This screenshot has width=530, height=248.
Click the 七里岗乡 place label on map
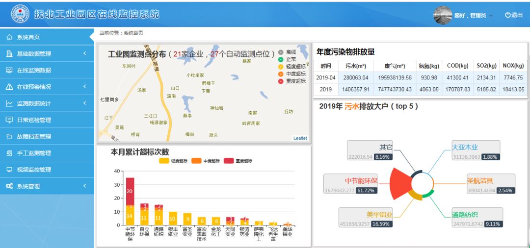pos(109,99)
